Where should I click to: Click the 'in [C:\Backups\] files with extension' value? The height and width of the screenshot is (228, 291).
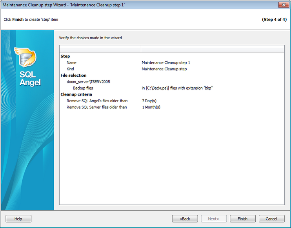[x=177, y=88]
